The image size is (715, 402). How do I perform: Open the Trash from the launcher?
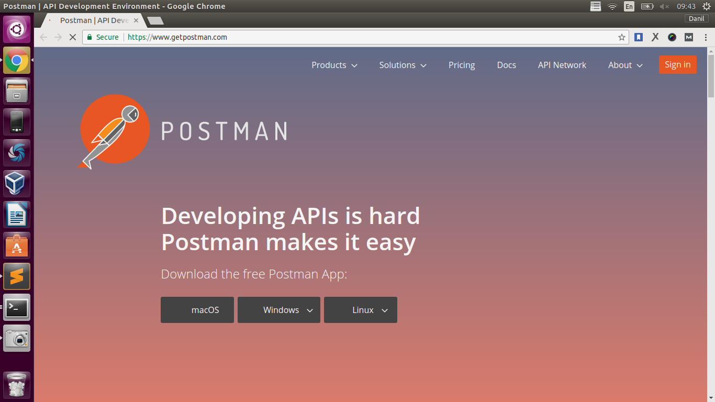(x=16, y=385)
